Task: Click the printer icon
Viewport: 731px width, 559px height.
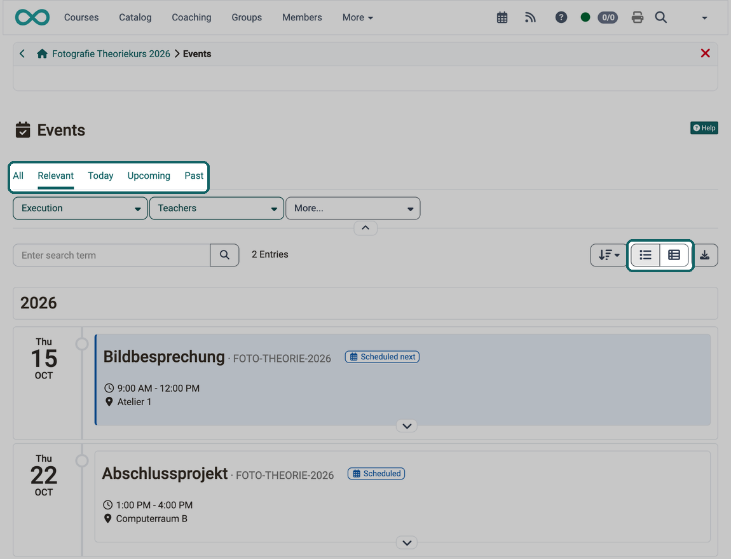Action: pyautogui.click(x=638, y=18)
